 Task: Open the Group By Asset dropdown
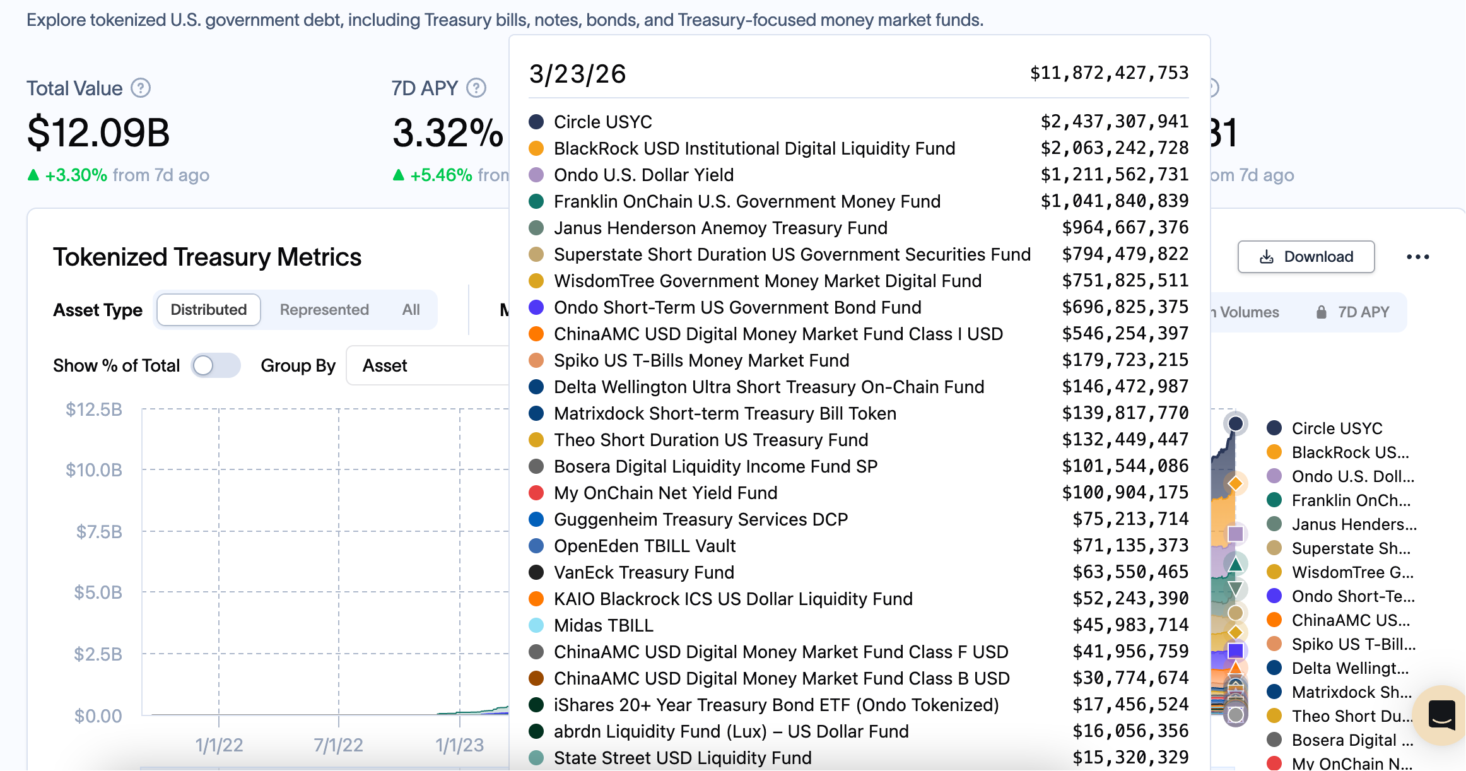coord(429,365)
